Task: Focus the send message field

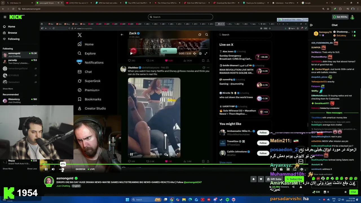Action: [x=334, y=184]
